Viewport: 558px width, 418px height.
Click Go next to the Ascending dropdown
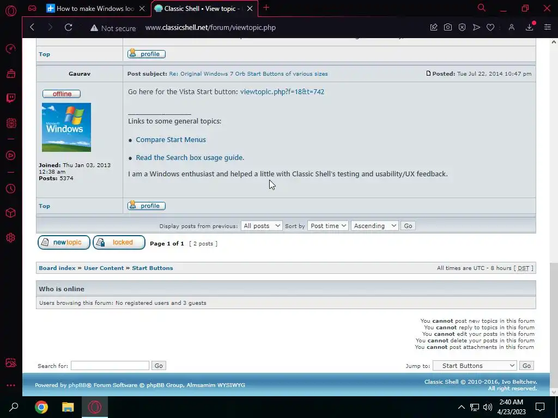[x=408, y=226]
